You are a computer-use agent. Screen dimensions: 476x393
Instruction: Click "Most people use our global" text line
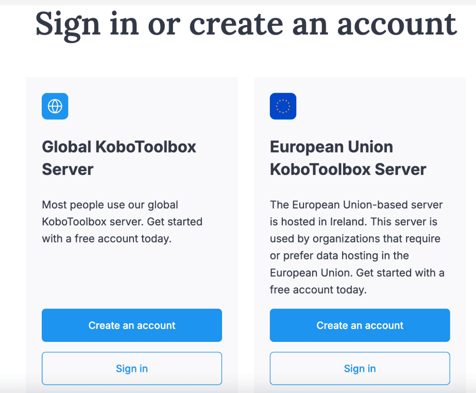click(x=110, y=205)
